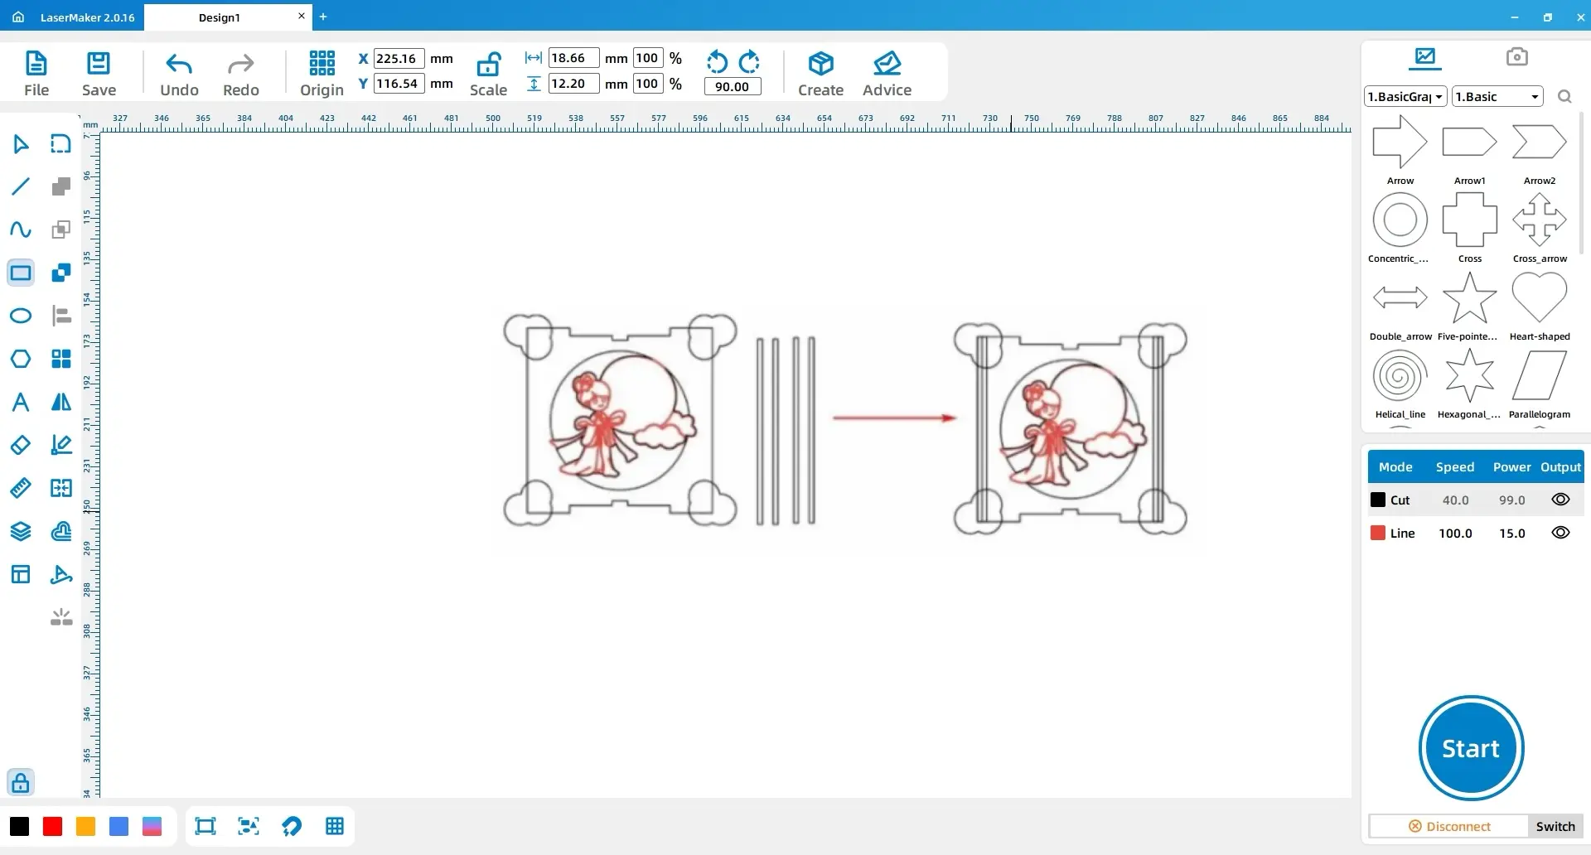Open the Origin reference point selector
1591x855 pixels.
pyautogui.click(x=322, y=74)
